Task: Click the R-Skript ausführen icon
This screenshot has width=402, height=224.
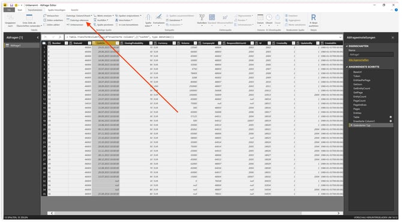Action: pos(313,17)
